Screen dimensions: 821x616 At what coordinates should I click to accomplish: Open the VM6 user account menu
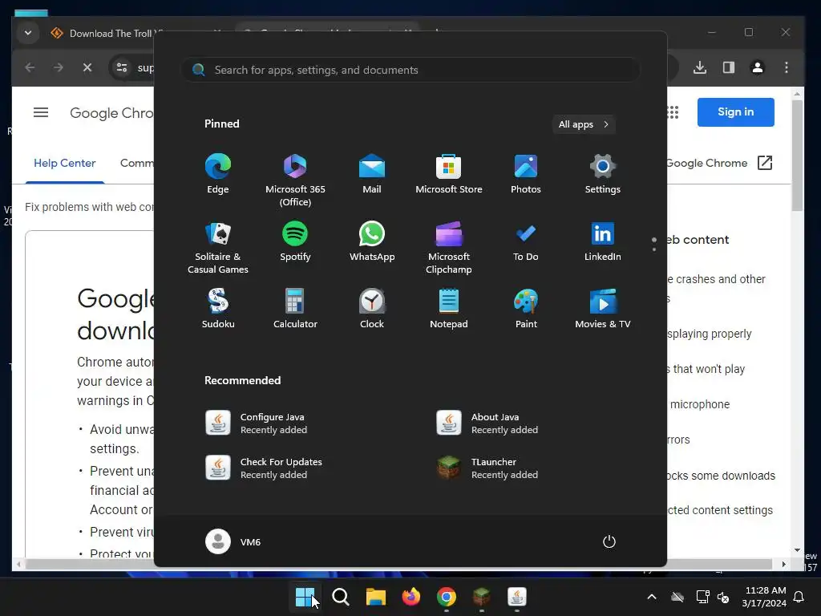(233, 541)
